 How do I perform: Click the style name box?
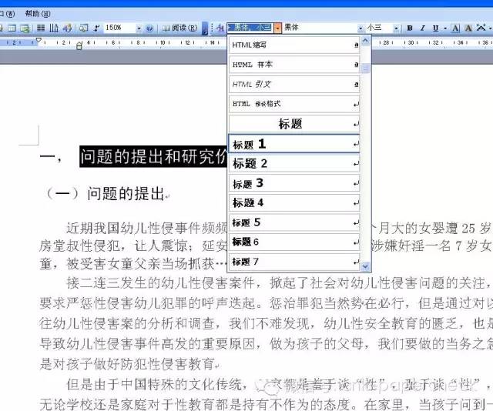250,28
